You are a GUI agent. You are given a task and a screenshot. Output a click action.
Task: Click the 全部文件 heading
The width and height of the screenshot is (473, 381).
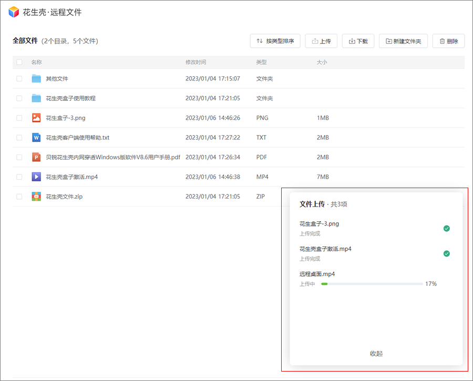coord(25,40)
